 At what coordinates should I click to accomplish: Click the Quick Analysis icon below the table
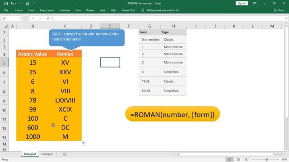coord(84,143)
